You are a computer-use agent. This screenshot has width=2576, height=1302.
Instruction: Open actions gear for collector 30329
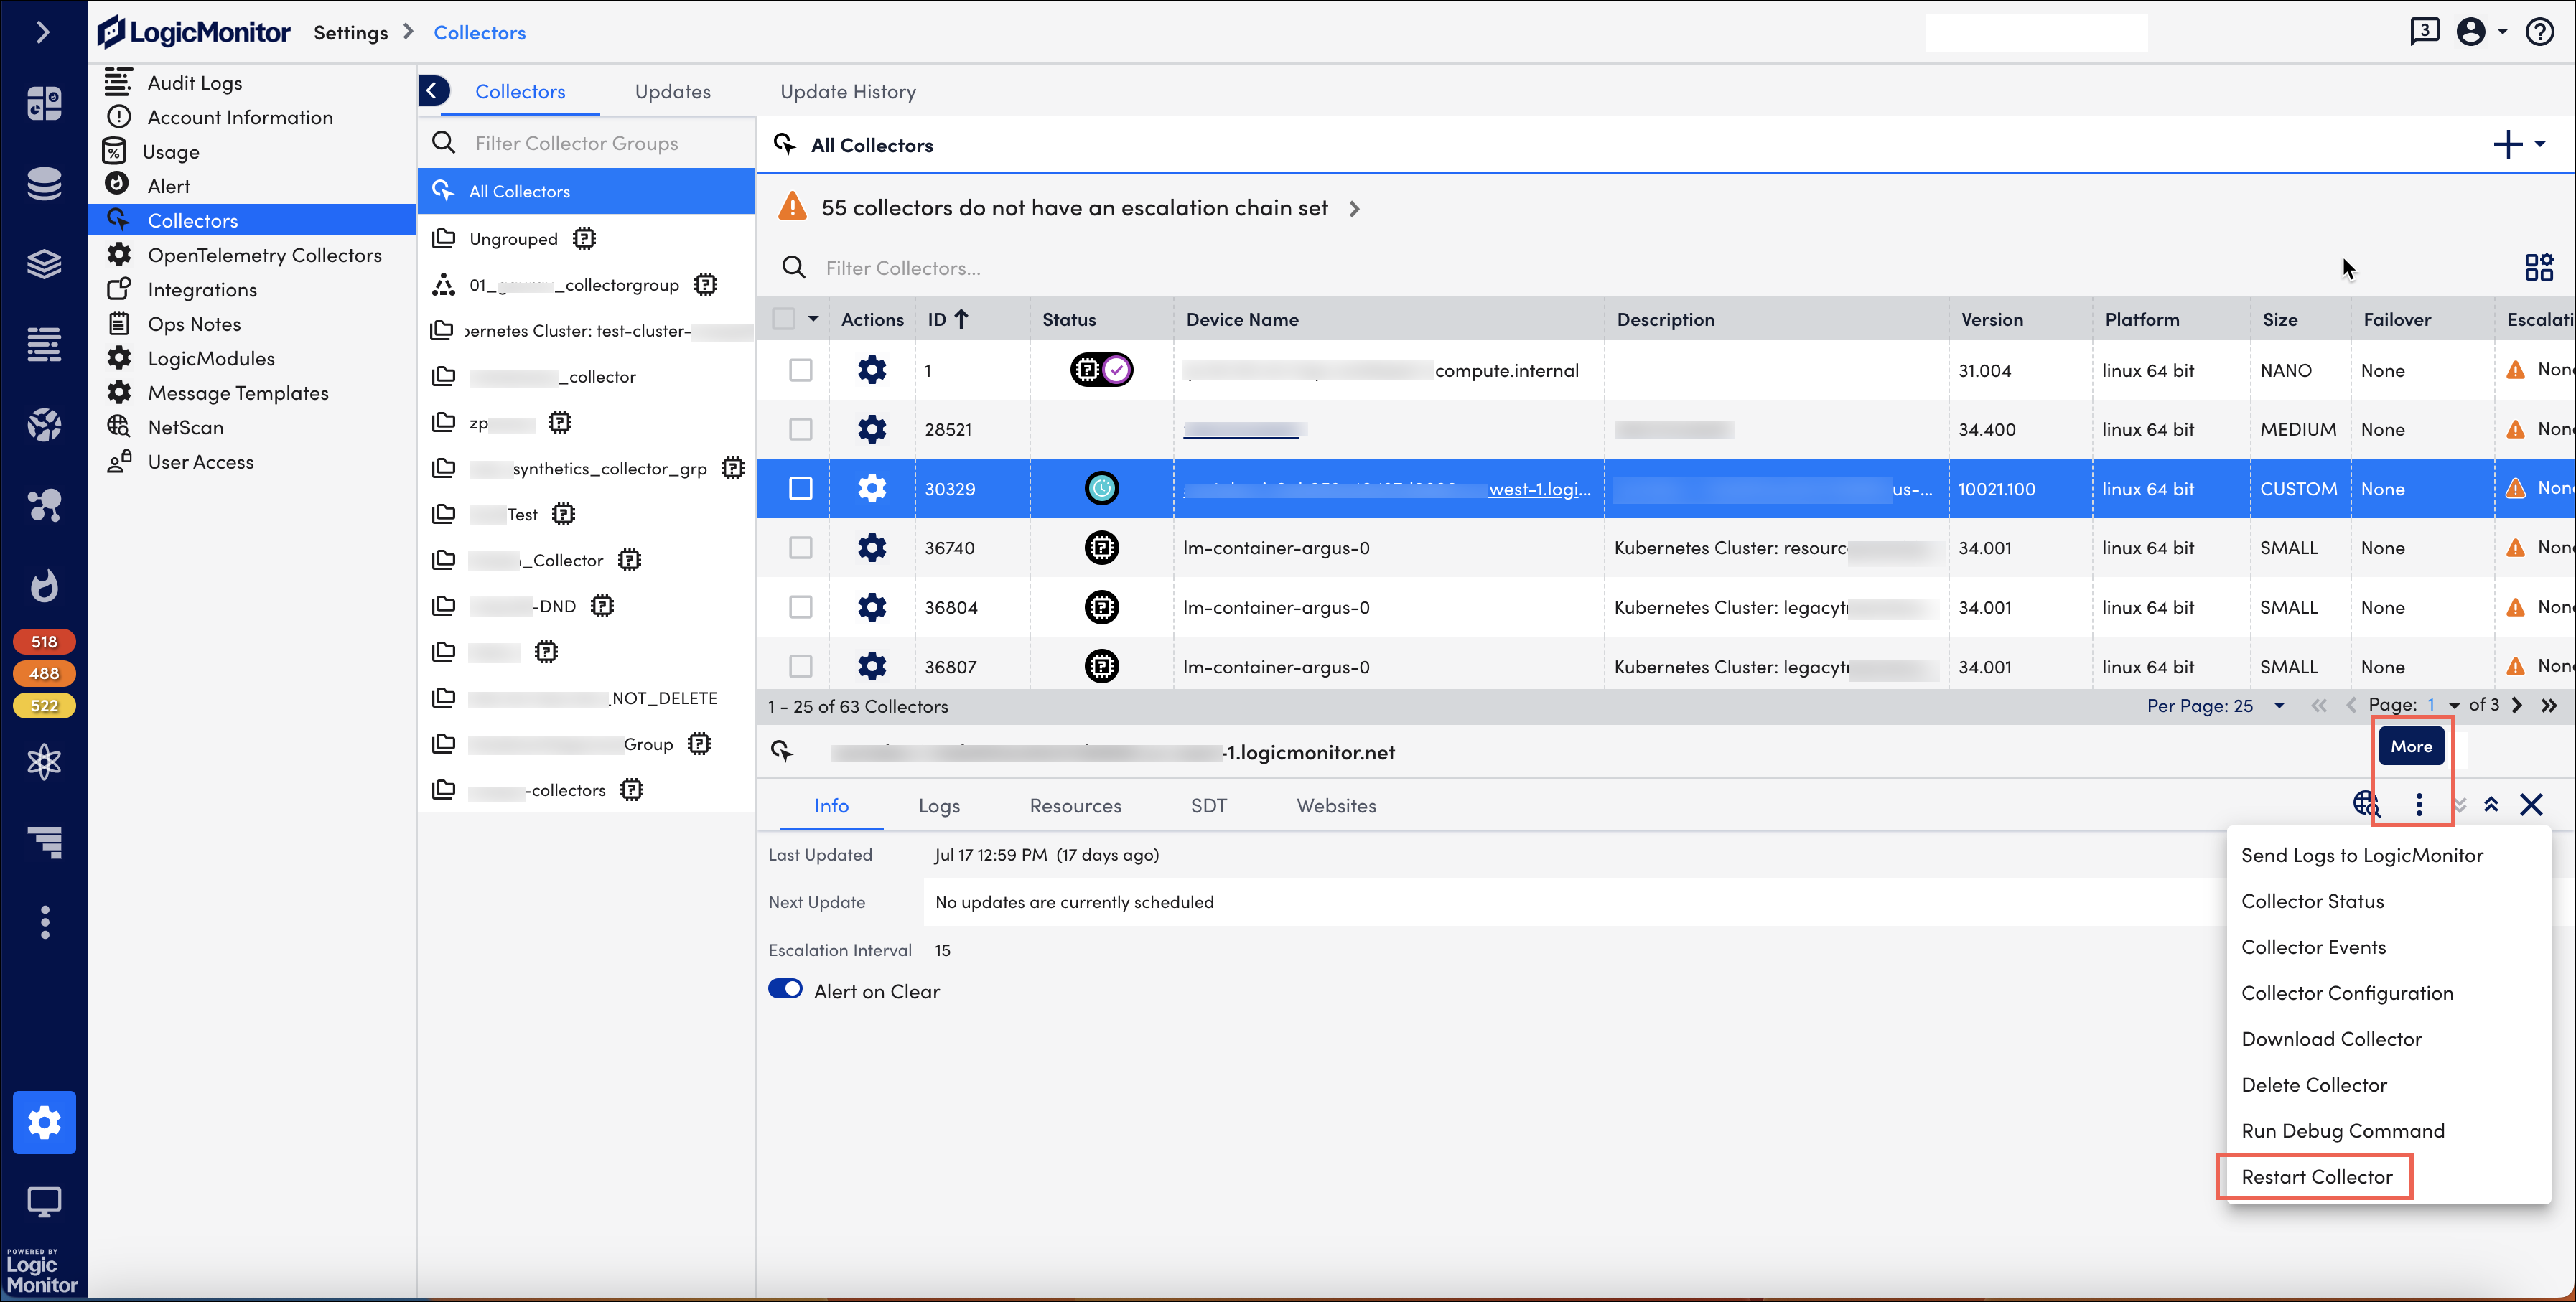(872, 488)
